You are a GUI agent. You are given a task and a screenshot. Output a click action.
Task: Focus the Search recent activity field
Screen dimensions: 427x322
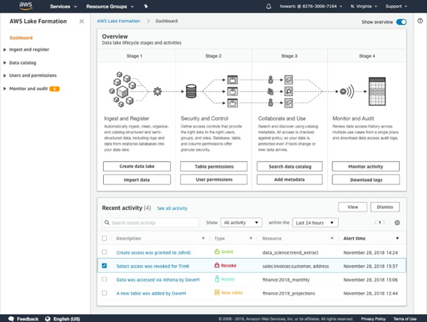point(151,222)
